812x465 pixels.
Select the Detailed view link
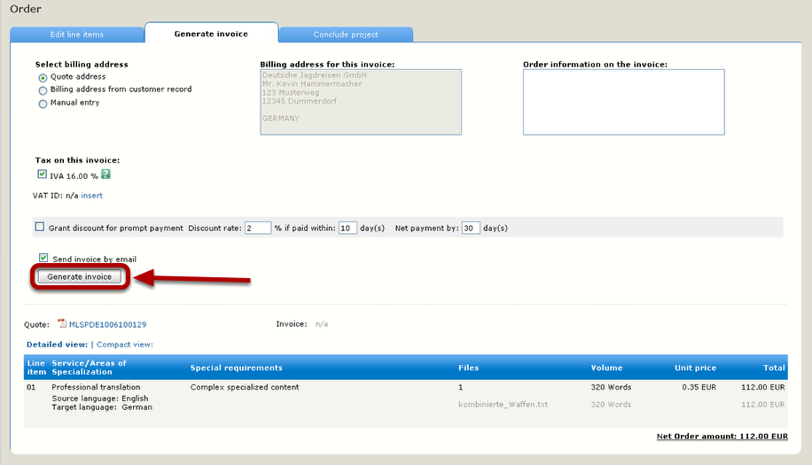(x=57, y=345)
